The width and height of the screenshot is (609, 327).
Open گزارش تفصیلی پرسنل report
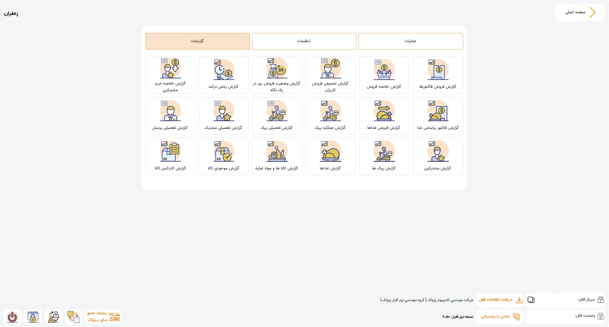[170, 116]
